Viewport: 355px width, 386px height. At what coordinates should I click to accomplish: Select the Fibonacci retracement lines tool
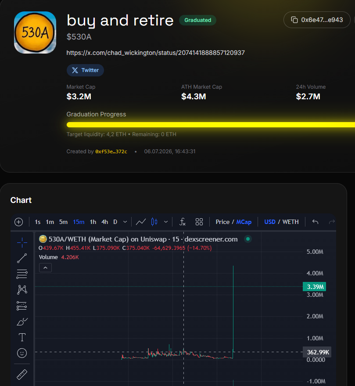pyautogui.click(x=22, y=274)
